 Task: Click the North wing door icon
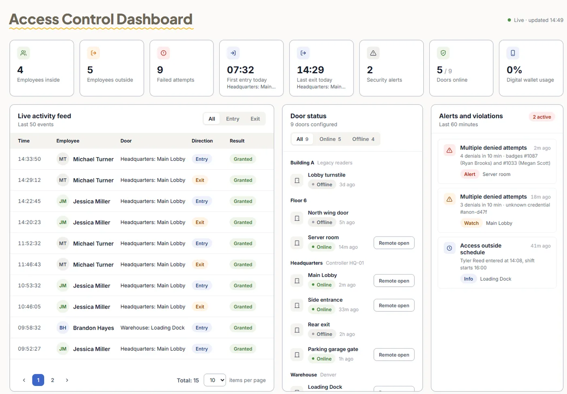[x=297, y=218]
